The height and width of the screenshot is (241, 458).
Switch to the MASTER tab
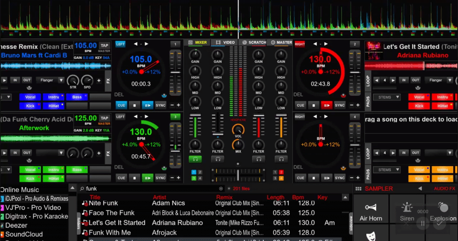[282, 43]
